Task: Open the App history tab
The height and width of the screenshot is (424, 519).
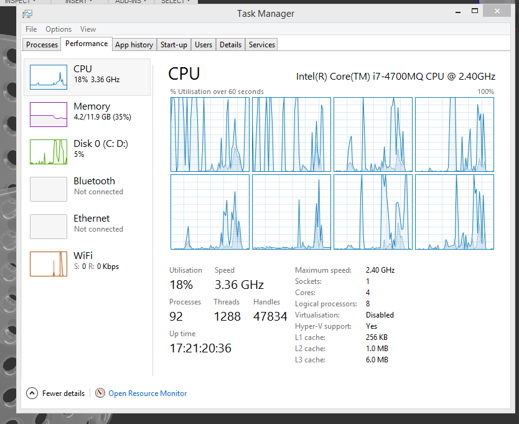Action: 134,44
